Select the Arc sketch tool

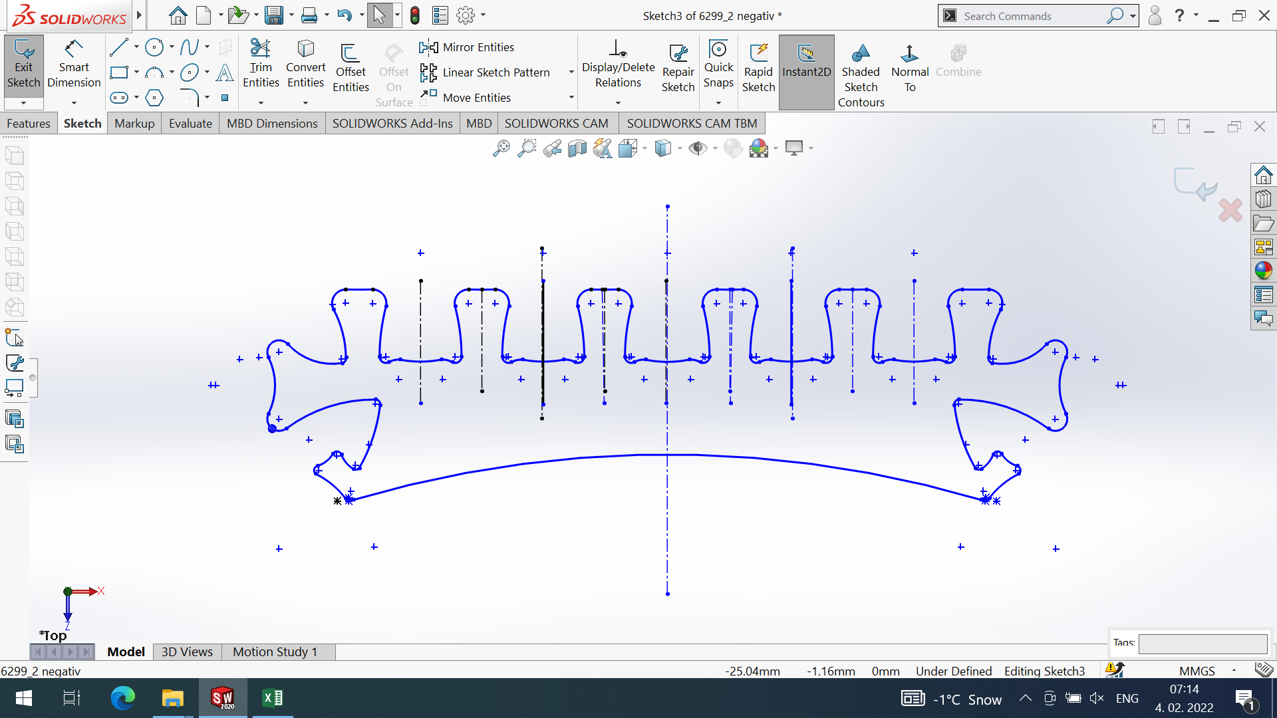(154, 72)
